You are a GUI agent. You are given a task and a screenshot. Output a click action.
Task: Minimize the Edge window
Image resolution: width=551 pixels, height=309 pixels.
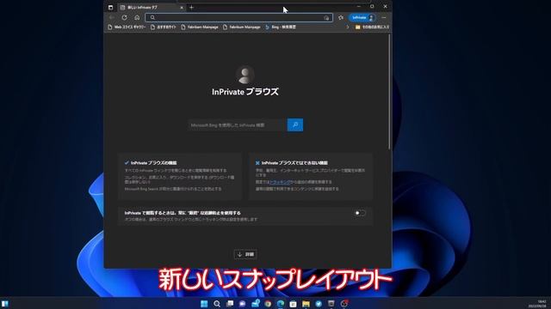tap(358, 6)
